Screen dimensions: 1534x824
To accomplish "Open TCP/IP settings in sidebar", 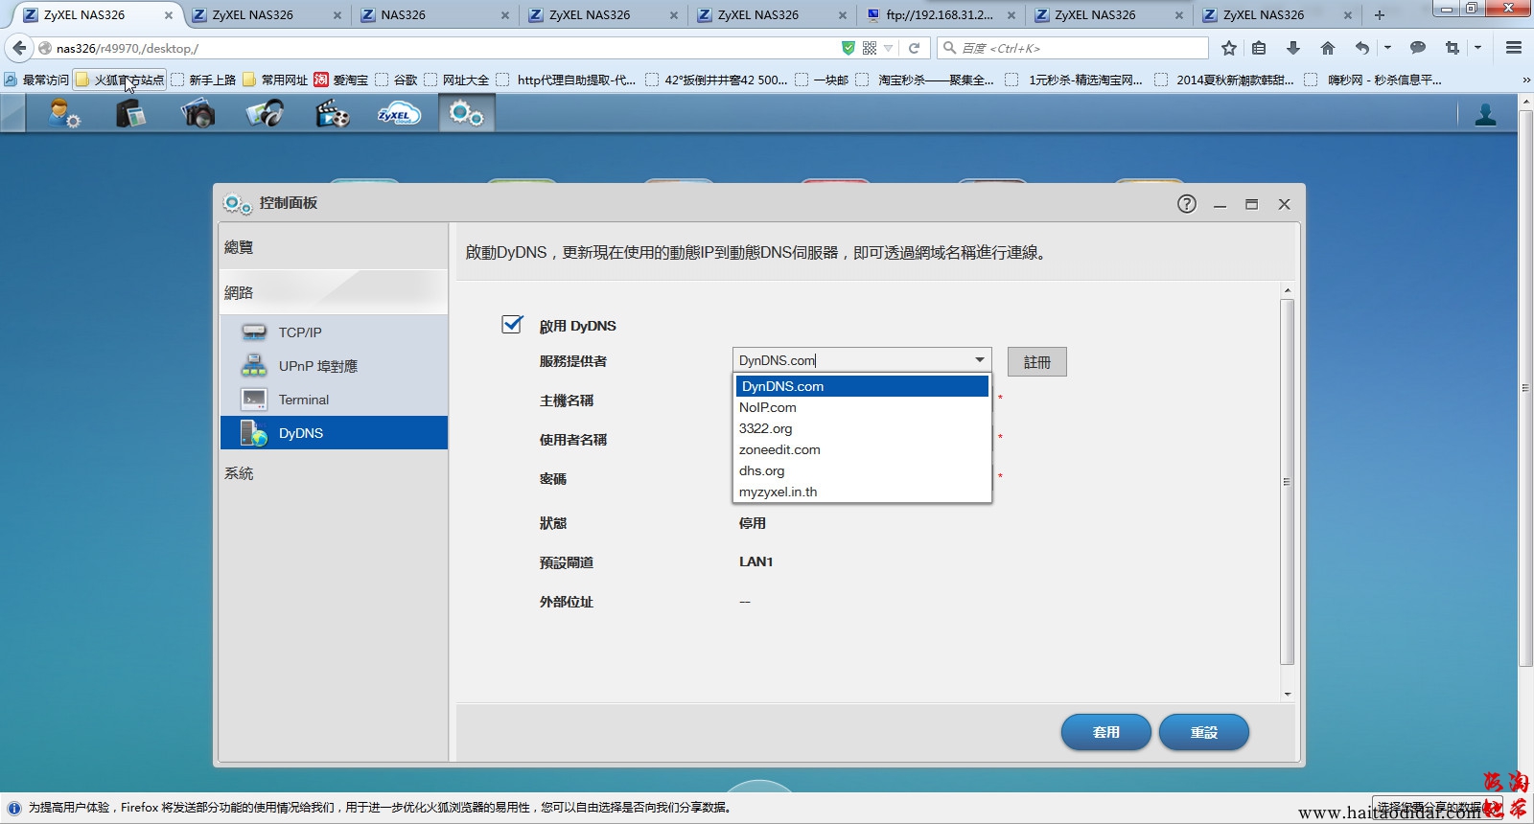I will (x=300, y=332).
